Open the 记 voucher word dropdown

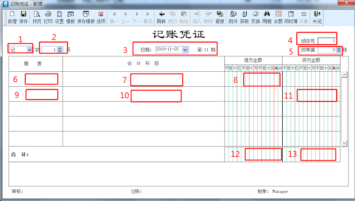30,50
